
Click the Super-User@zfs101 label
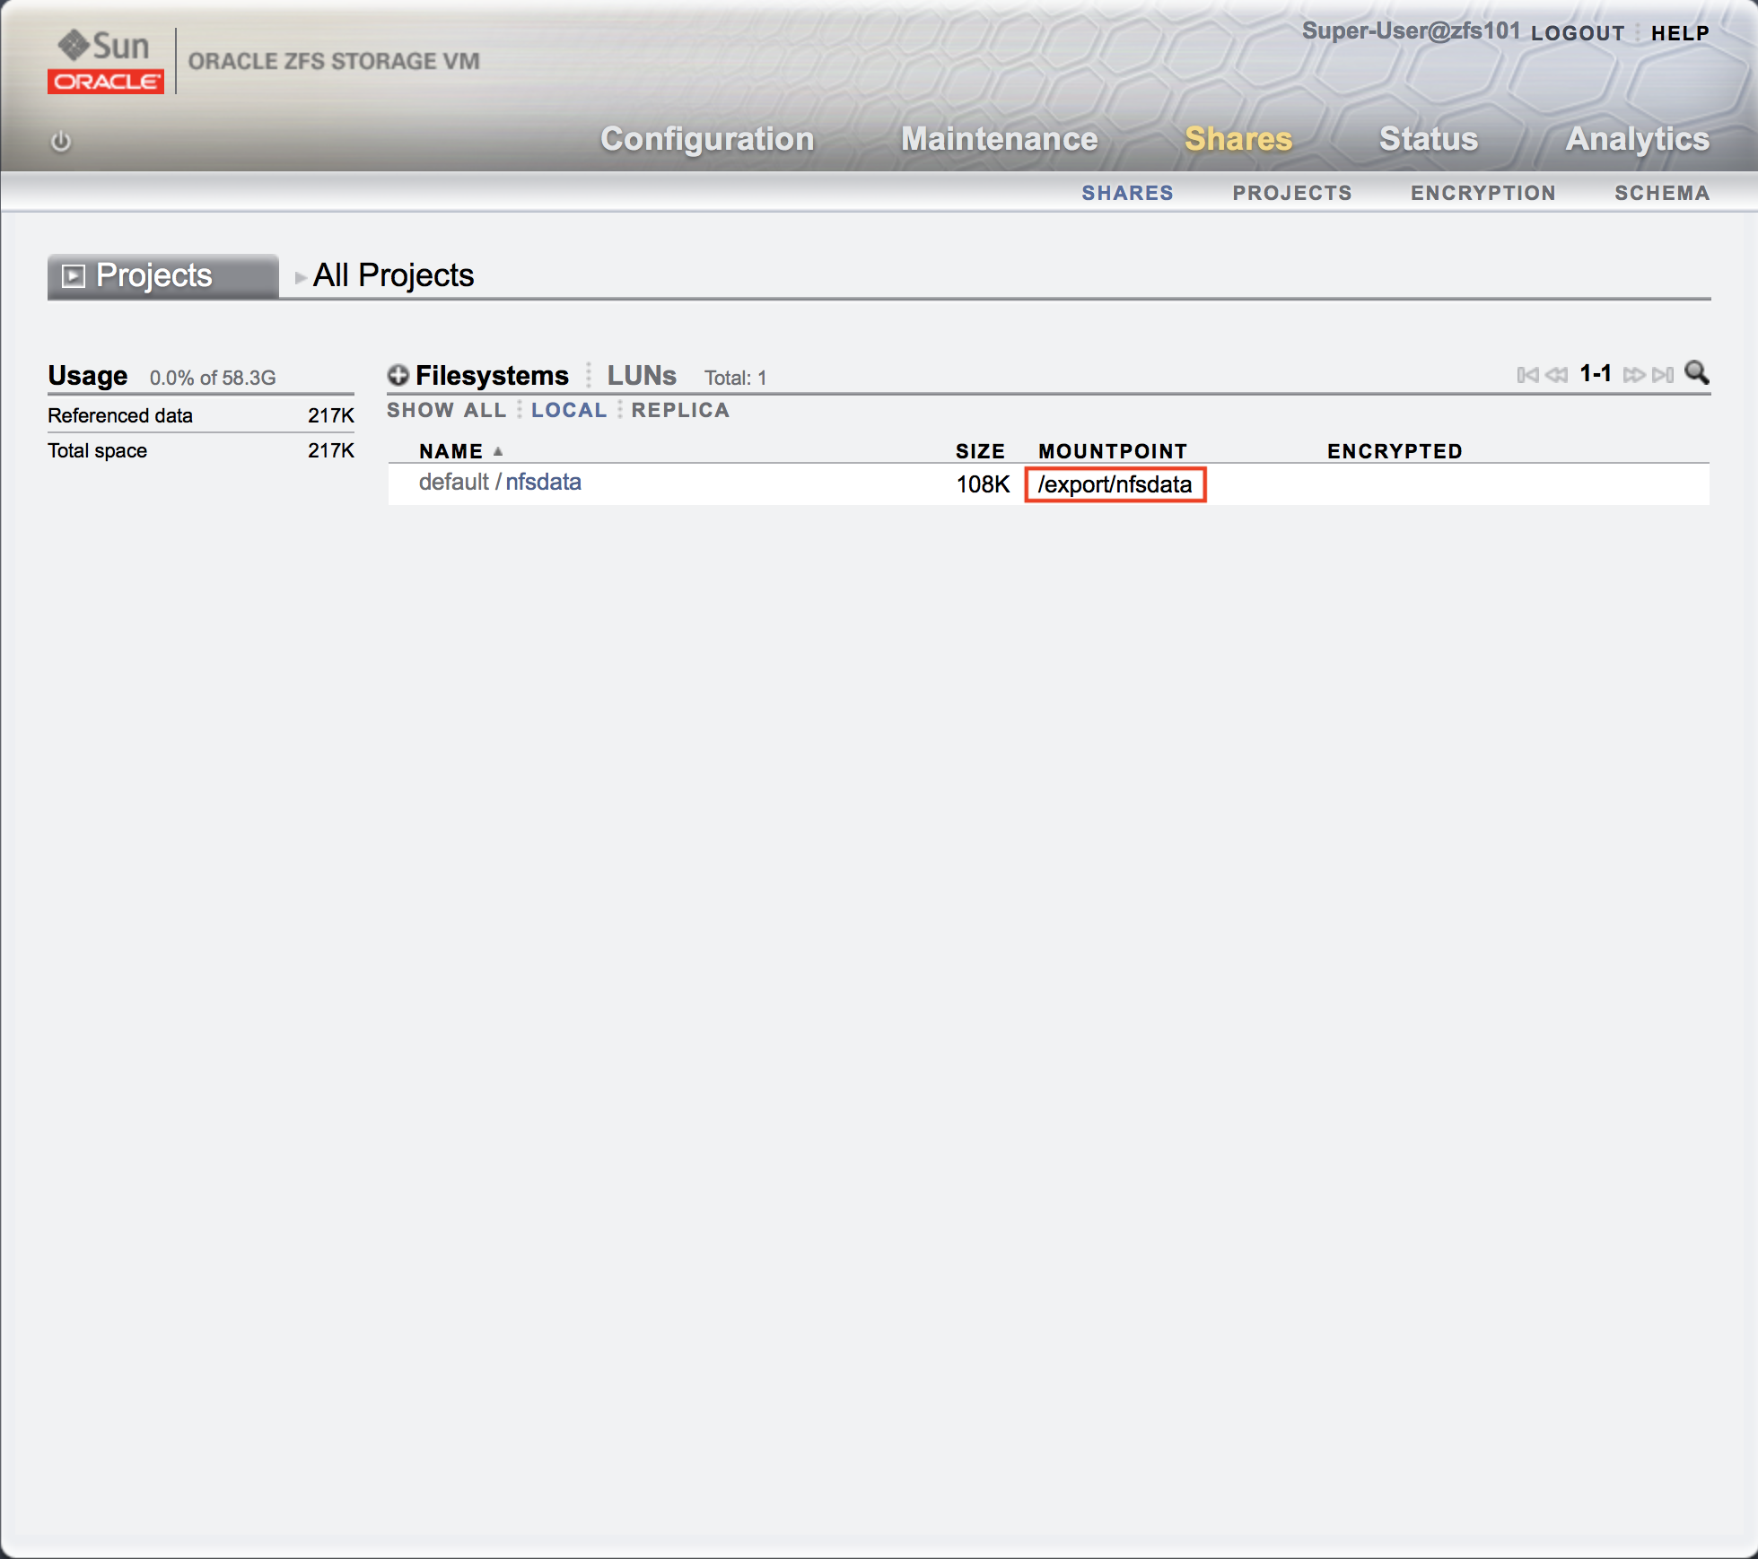tap(1412, 31)
